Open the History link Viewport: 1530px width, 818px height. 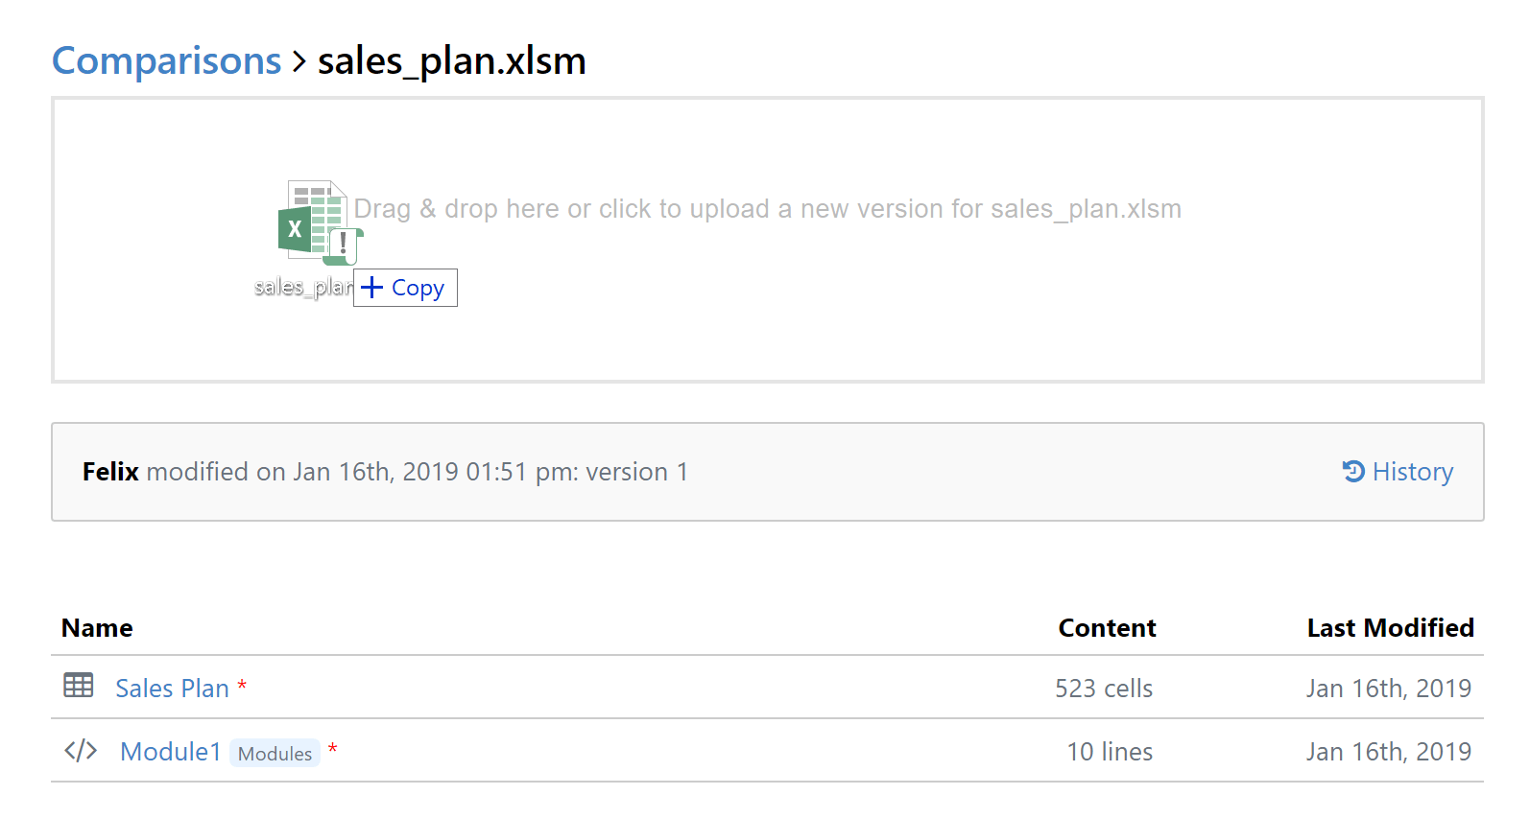(1412, 472)
